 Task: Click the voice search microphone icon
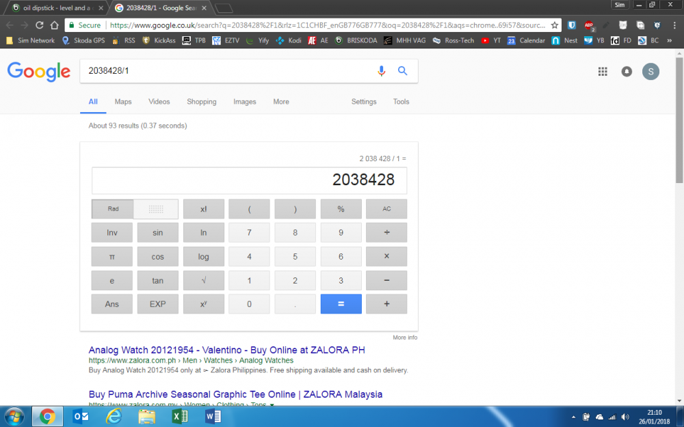[x=381, y=71]
